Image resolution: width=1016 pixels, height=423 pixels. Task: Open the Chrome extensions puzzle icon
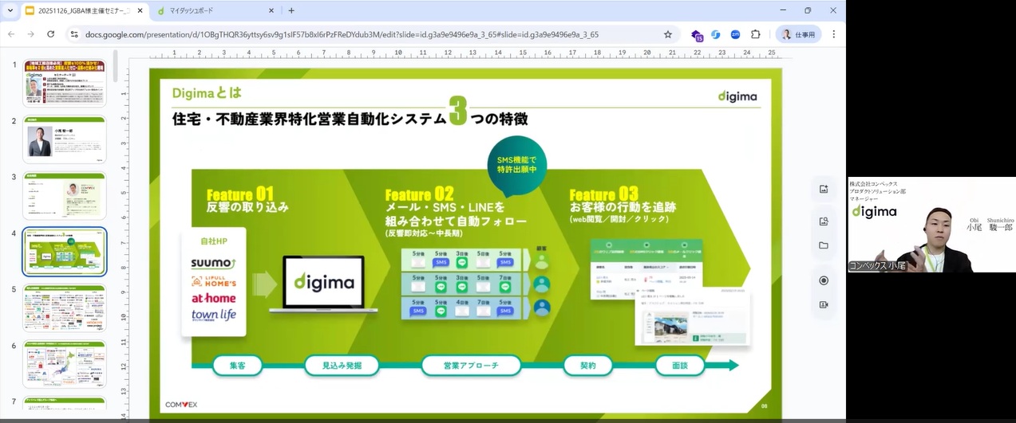pos(756,34)
